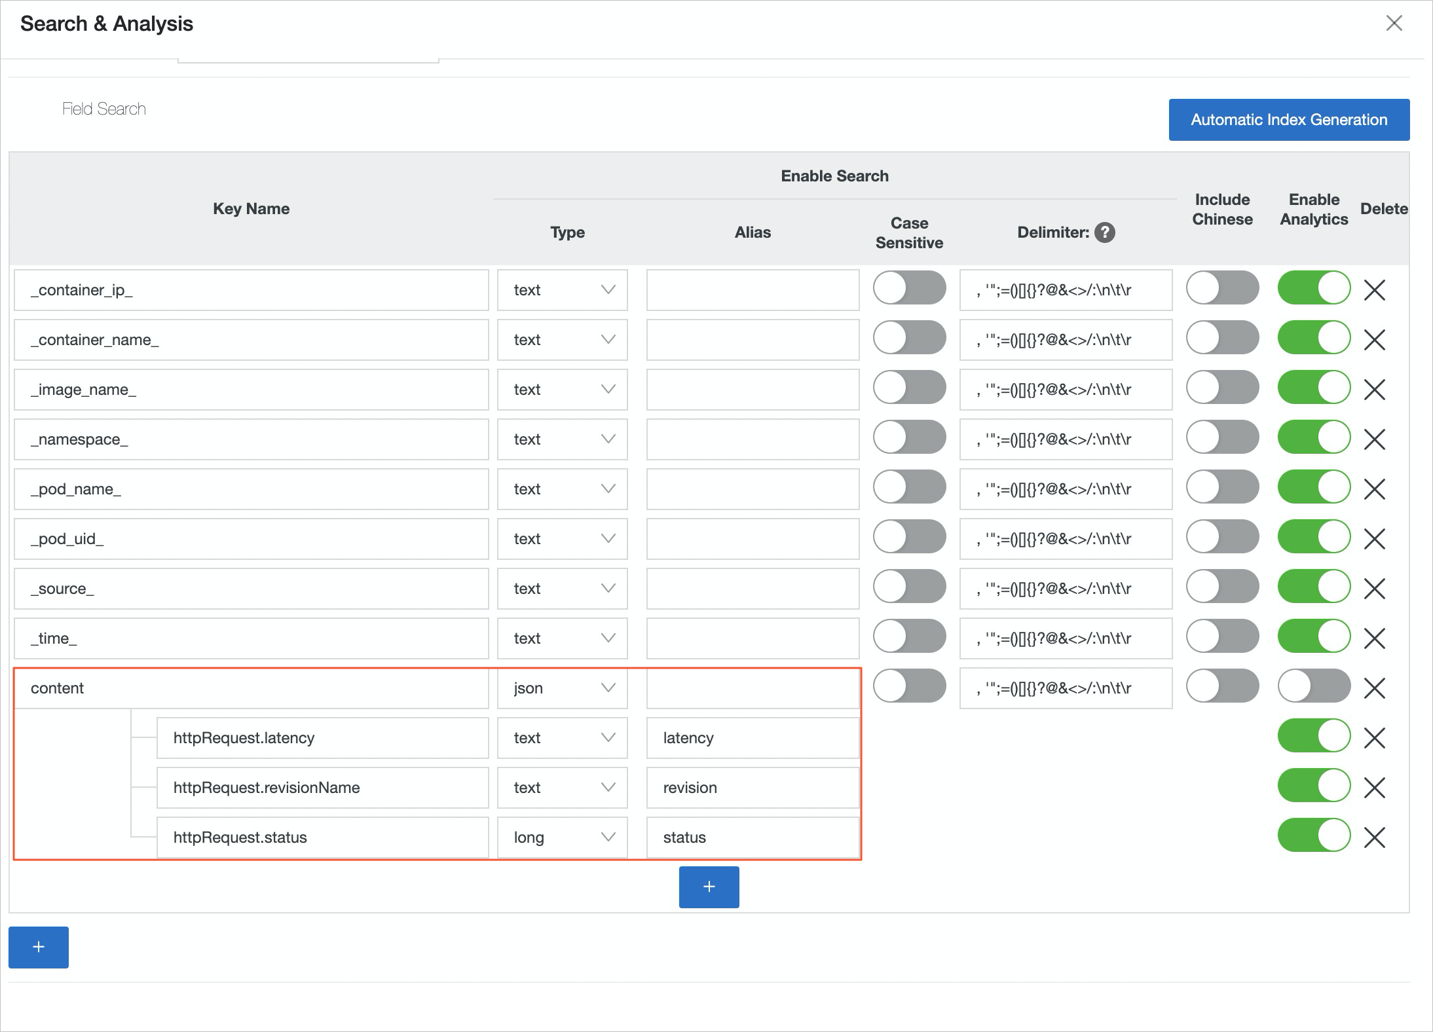Delete the _namespace_ field row

[1374, 439]
